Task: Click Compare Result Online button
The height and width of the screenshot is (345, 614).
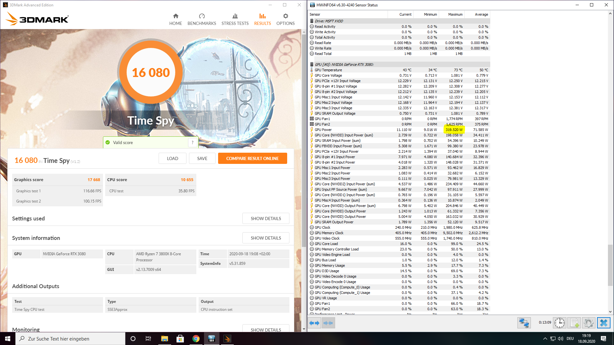Action: (252, 158)
